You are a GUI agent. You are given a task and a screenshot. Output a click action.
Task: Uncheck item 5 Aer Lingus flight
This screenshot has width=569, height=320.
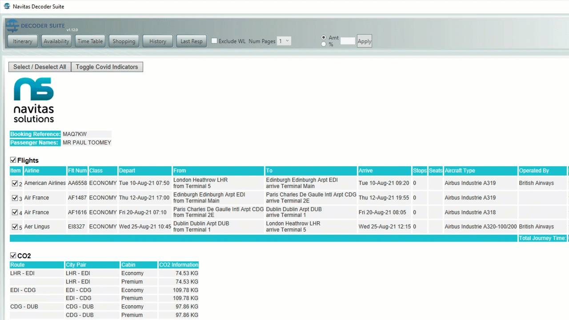tap(15, 227)
